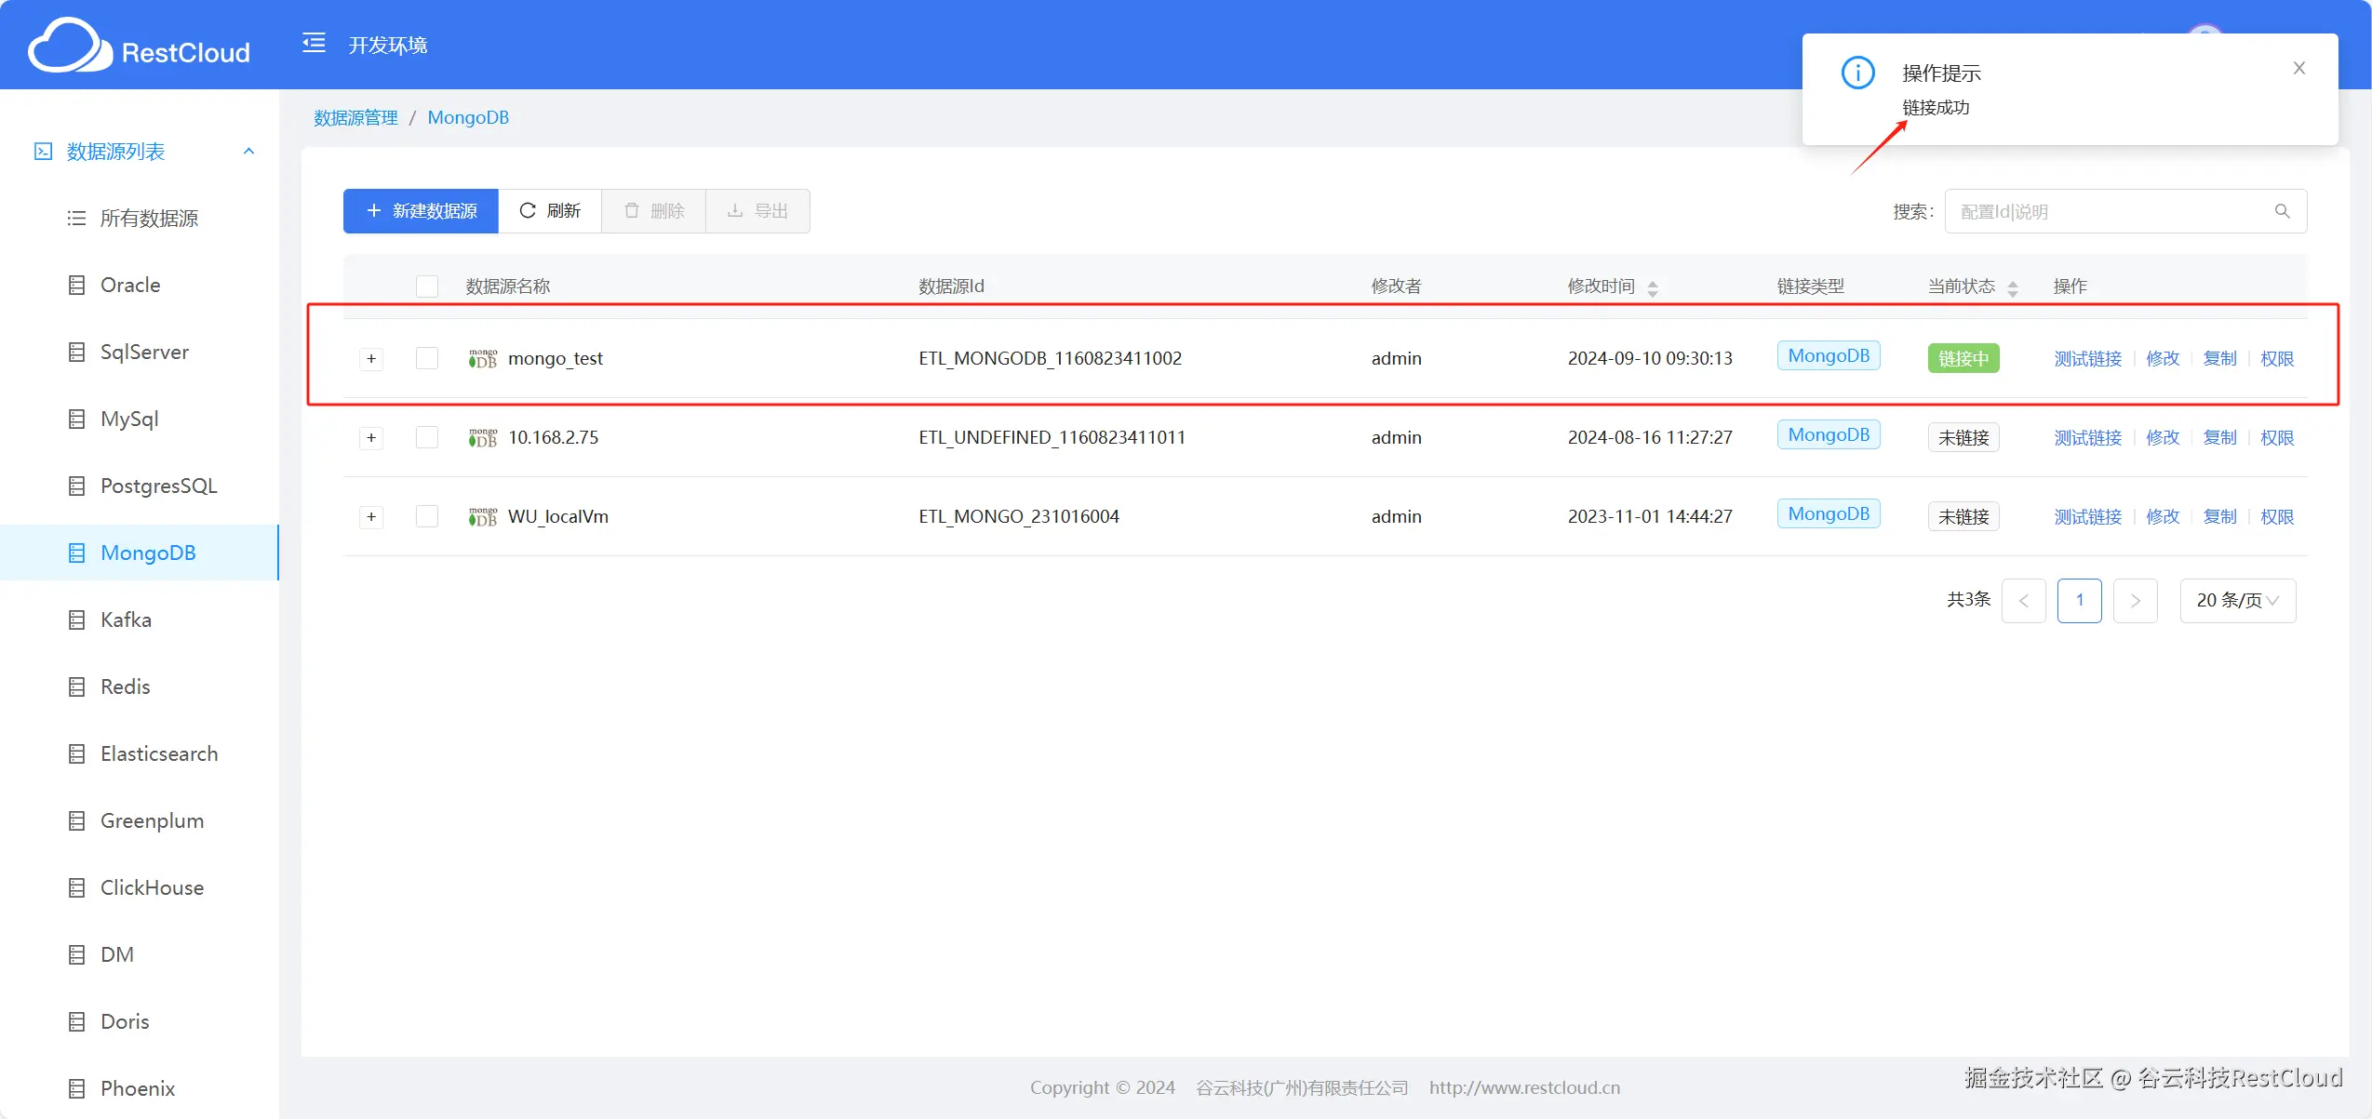Expand the 10.168.2.75 row details
2372x1119 pixels.
tap(371, 437)
